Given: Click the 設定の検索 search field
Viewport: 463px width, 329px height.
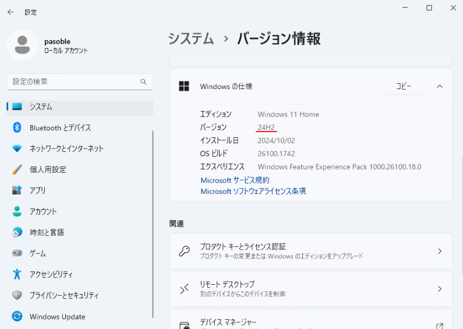Looking at the screenshot, I should click(73, 82).
